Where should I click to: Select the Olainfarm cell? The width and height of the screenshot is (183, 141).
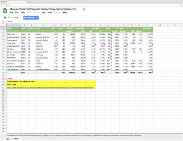tap(14, 64)
